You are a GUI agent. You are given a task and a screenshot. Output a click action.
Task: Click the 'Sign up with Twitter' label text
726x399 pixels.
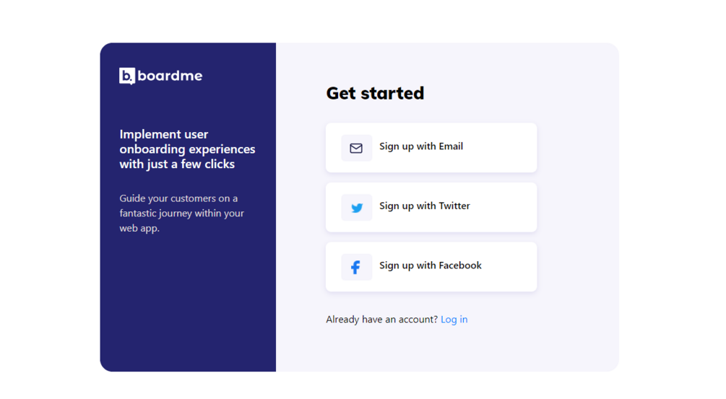pos(425,206)
